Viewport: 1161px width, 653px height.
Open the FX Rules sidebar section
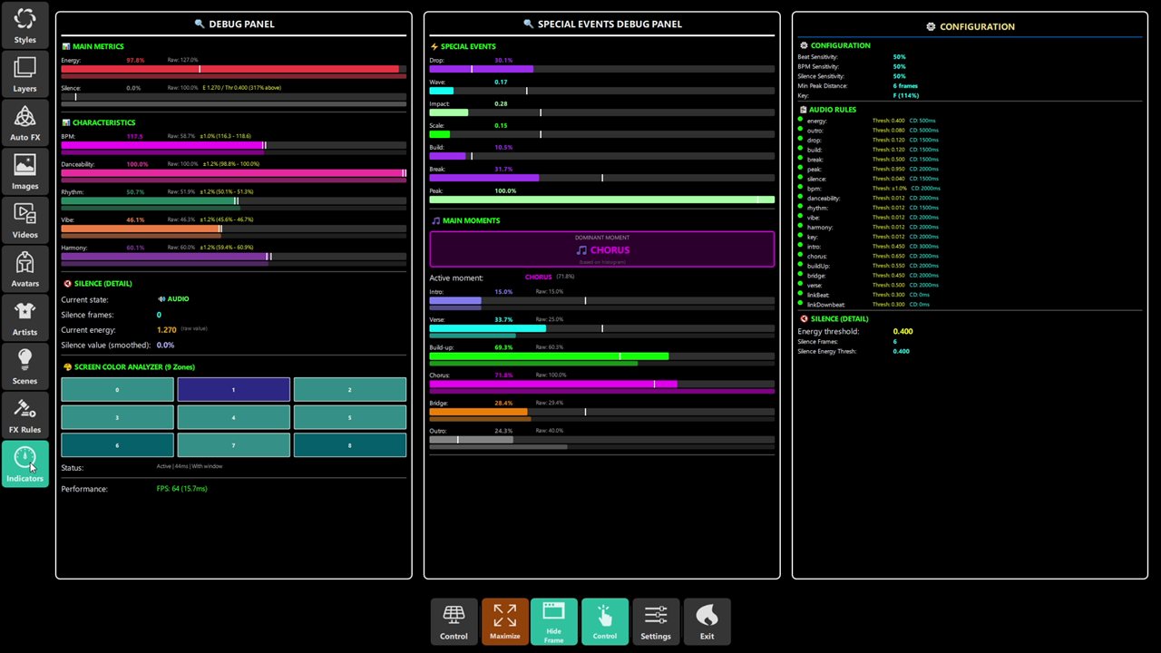24,414
